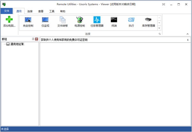Open the 工具 ribbon tab
Image resolution: width=192 pixels, height=132 pixels.
(52, 11)
